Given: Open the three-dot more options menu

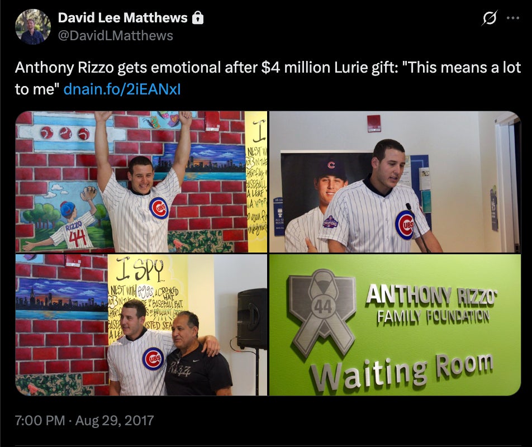Looking at the screenshot, I should point(512,18).
